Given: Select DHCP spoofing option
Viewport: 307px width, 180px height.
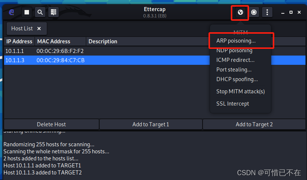Looking at the screenshot, I should [237, 79].
